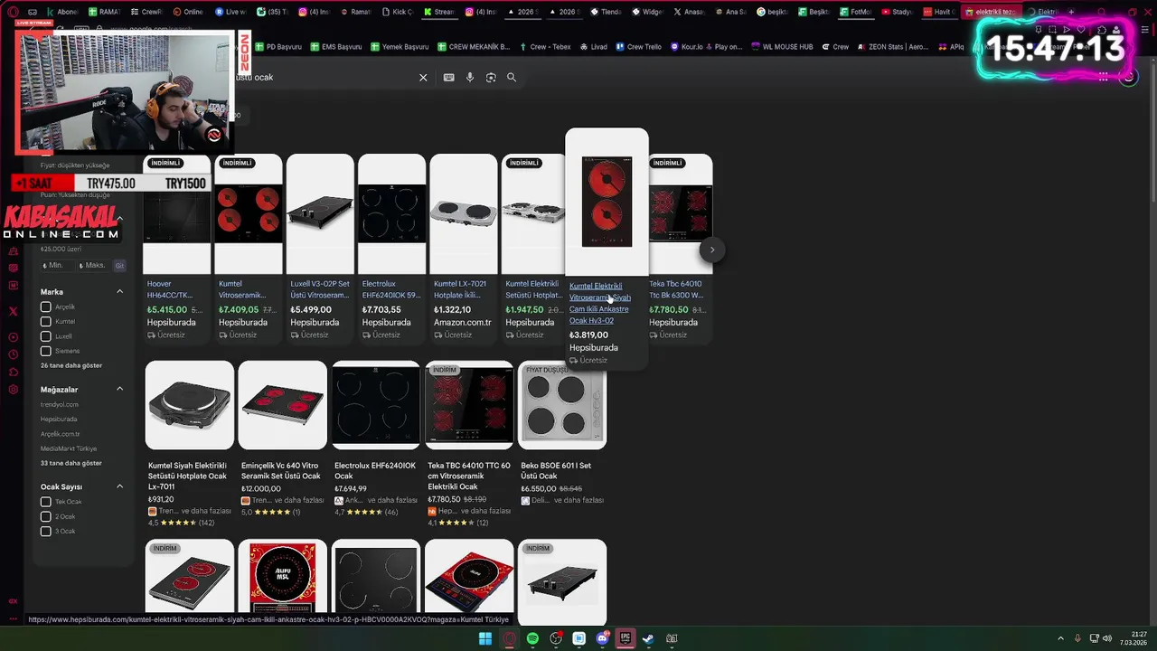Open Kumtel LX-7021 Hotplate Amazon card
The image size is (1157, 651).
464,249
